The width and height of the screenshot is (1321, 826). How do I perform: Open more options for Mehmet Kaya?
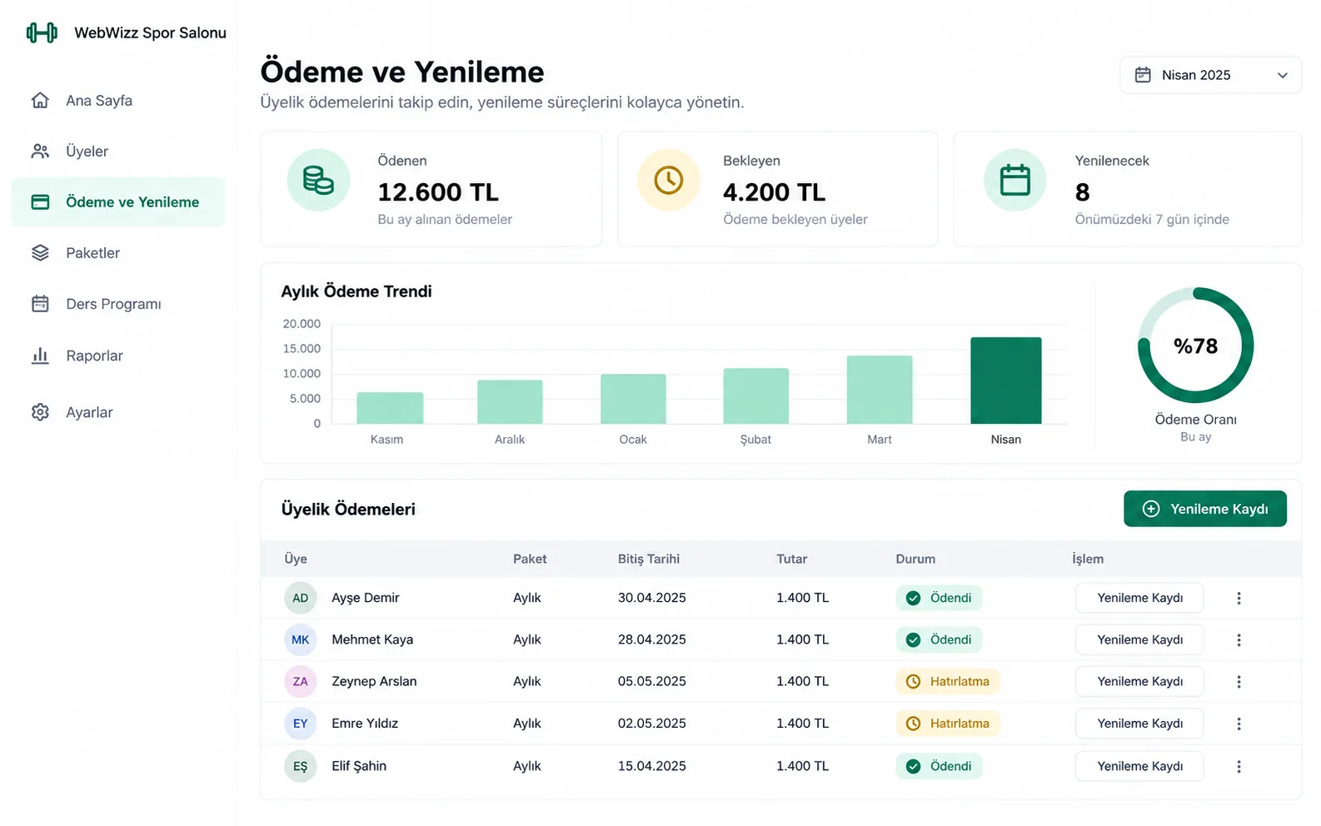click(1239, 639)
